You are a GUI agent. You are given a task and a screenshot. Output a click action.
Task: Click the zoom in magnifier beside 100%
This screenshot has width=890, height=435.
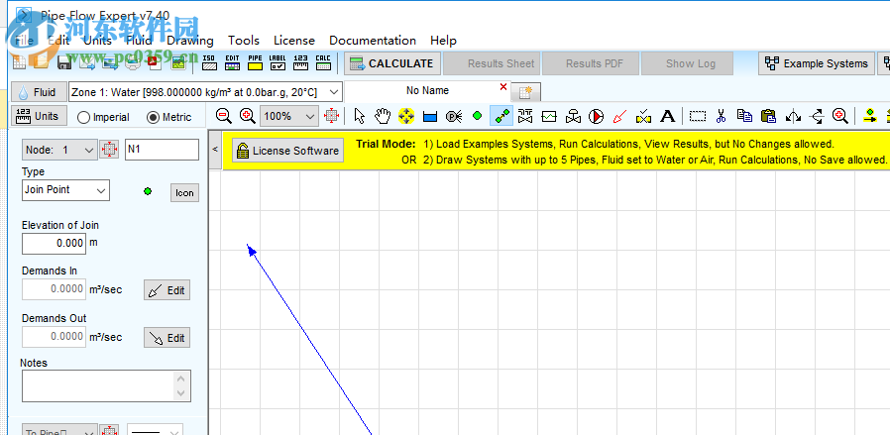247,116
